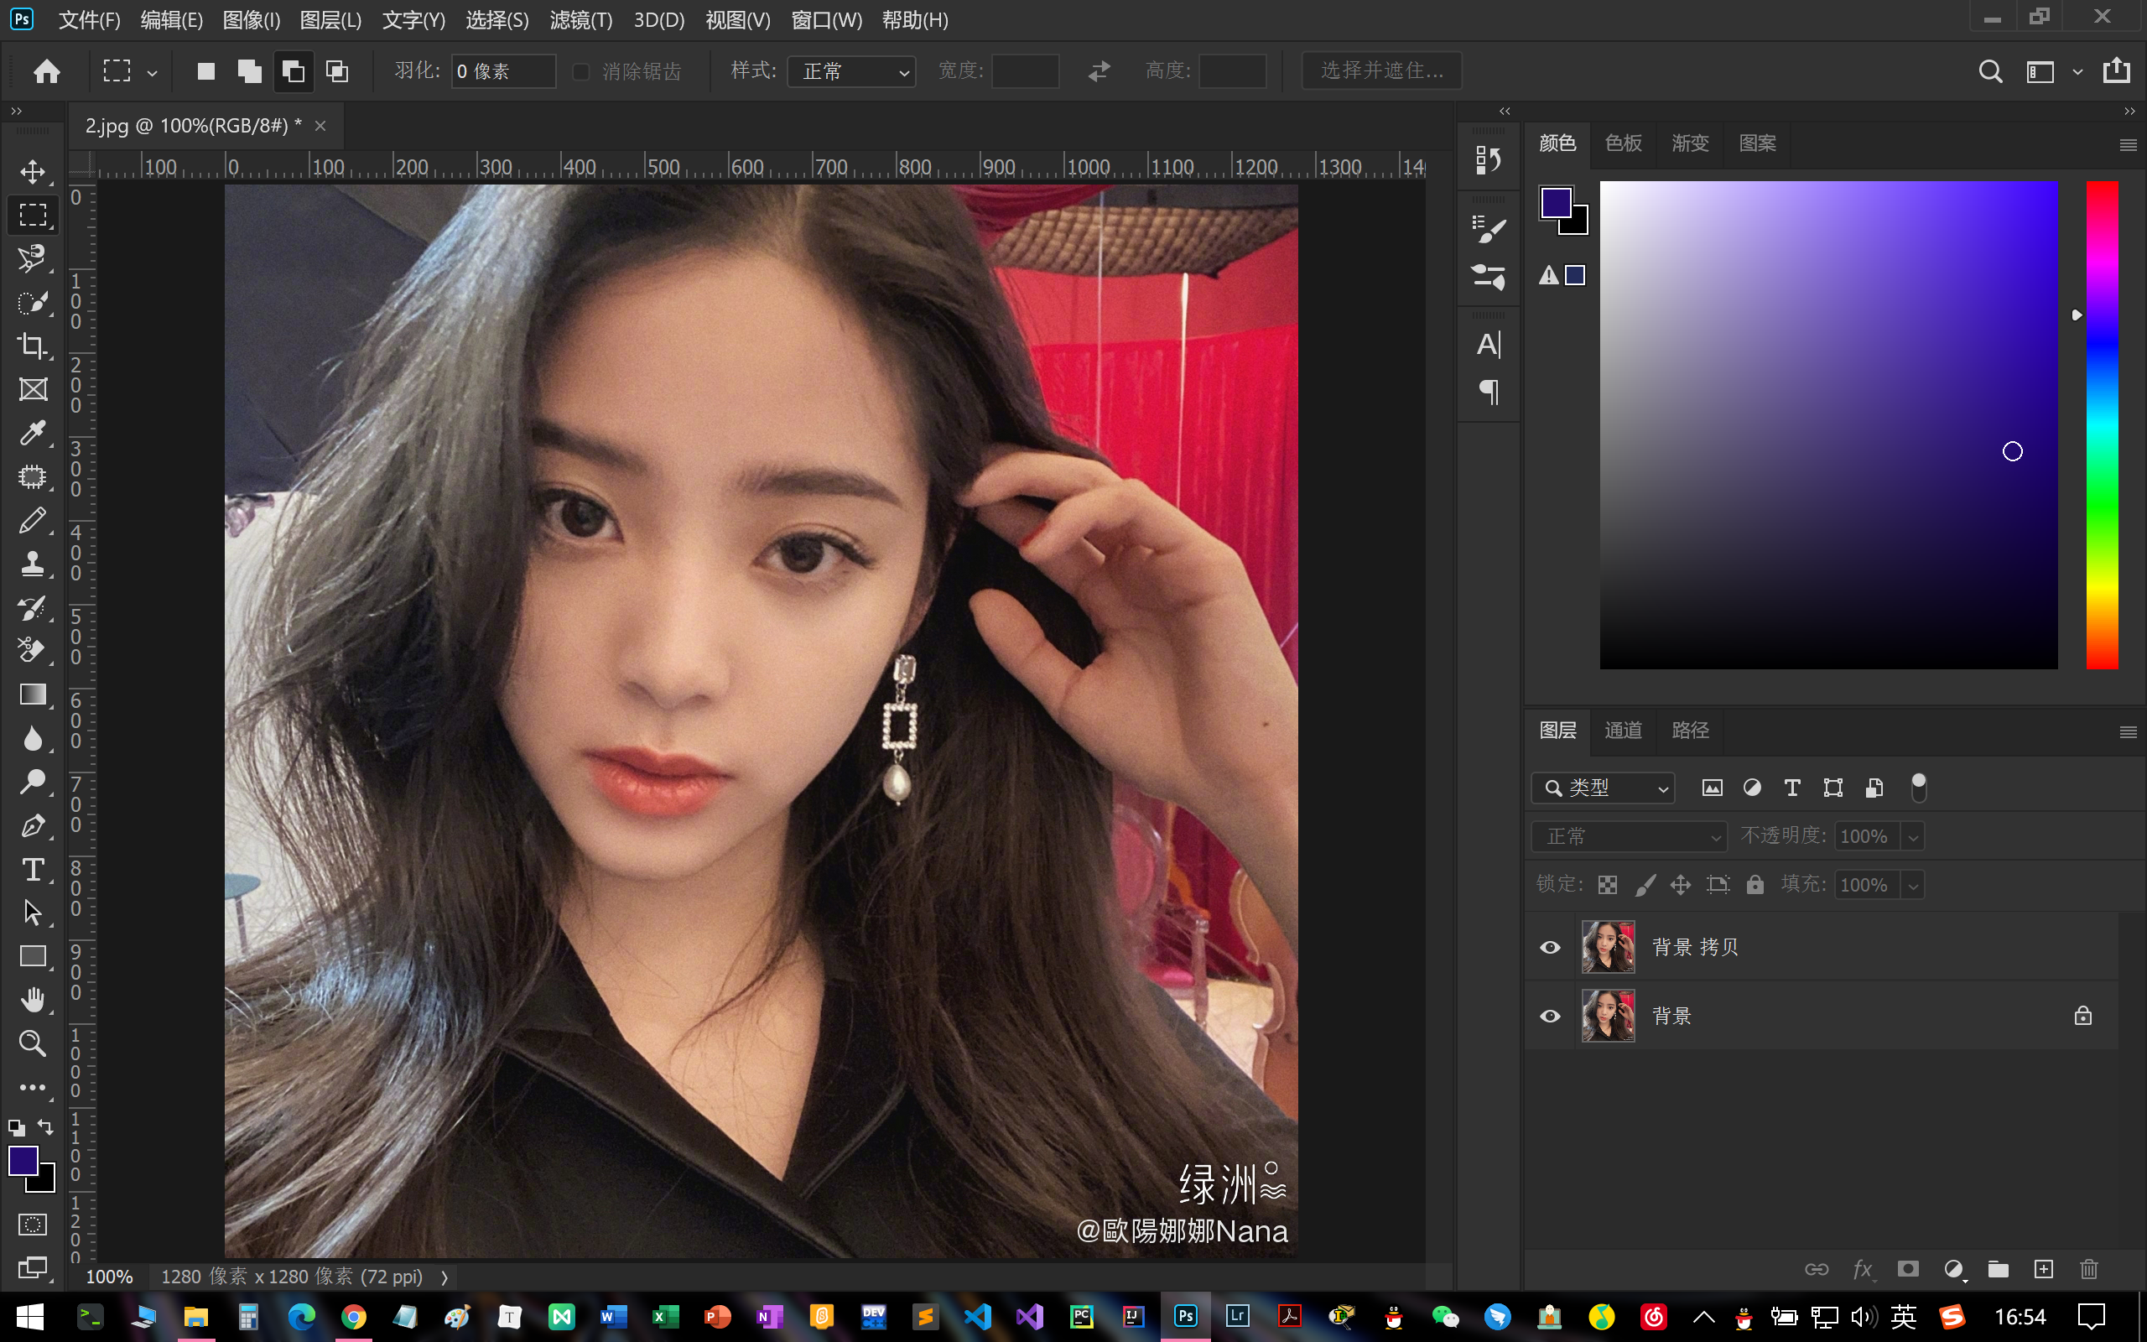
Task: Open the 样式 dropdown showing 正常
Action: point(852,71)
